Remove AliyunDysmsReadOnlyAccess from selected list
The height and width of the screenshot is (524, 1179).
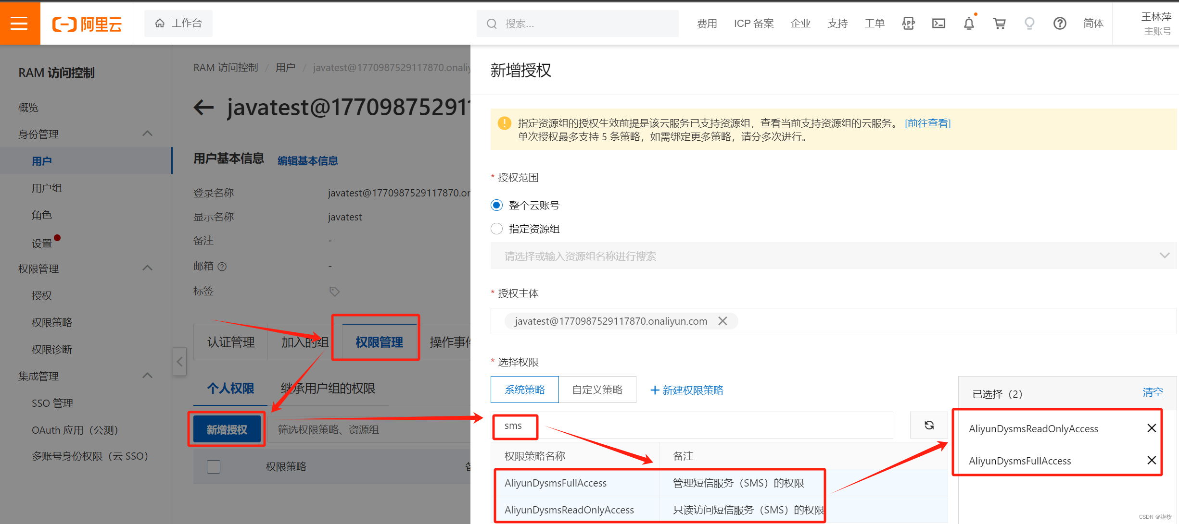(x=1152, y=428)
